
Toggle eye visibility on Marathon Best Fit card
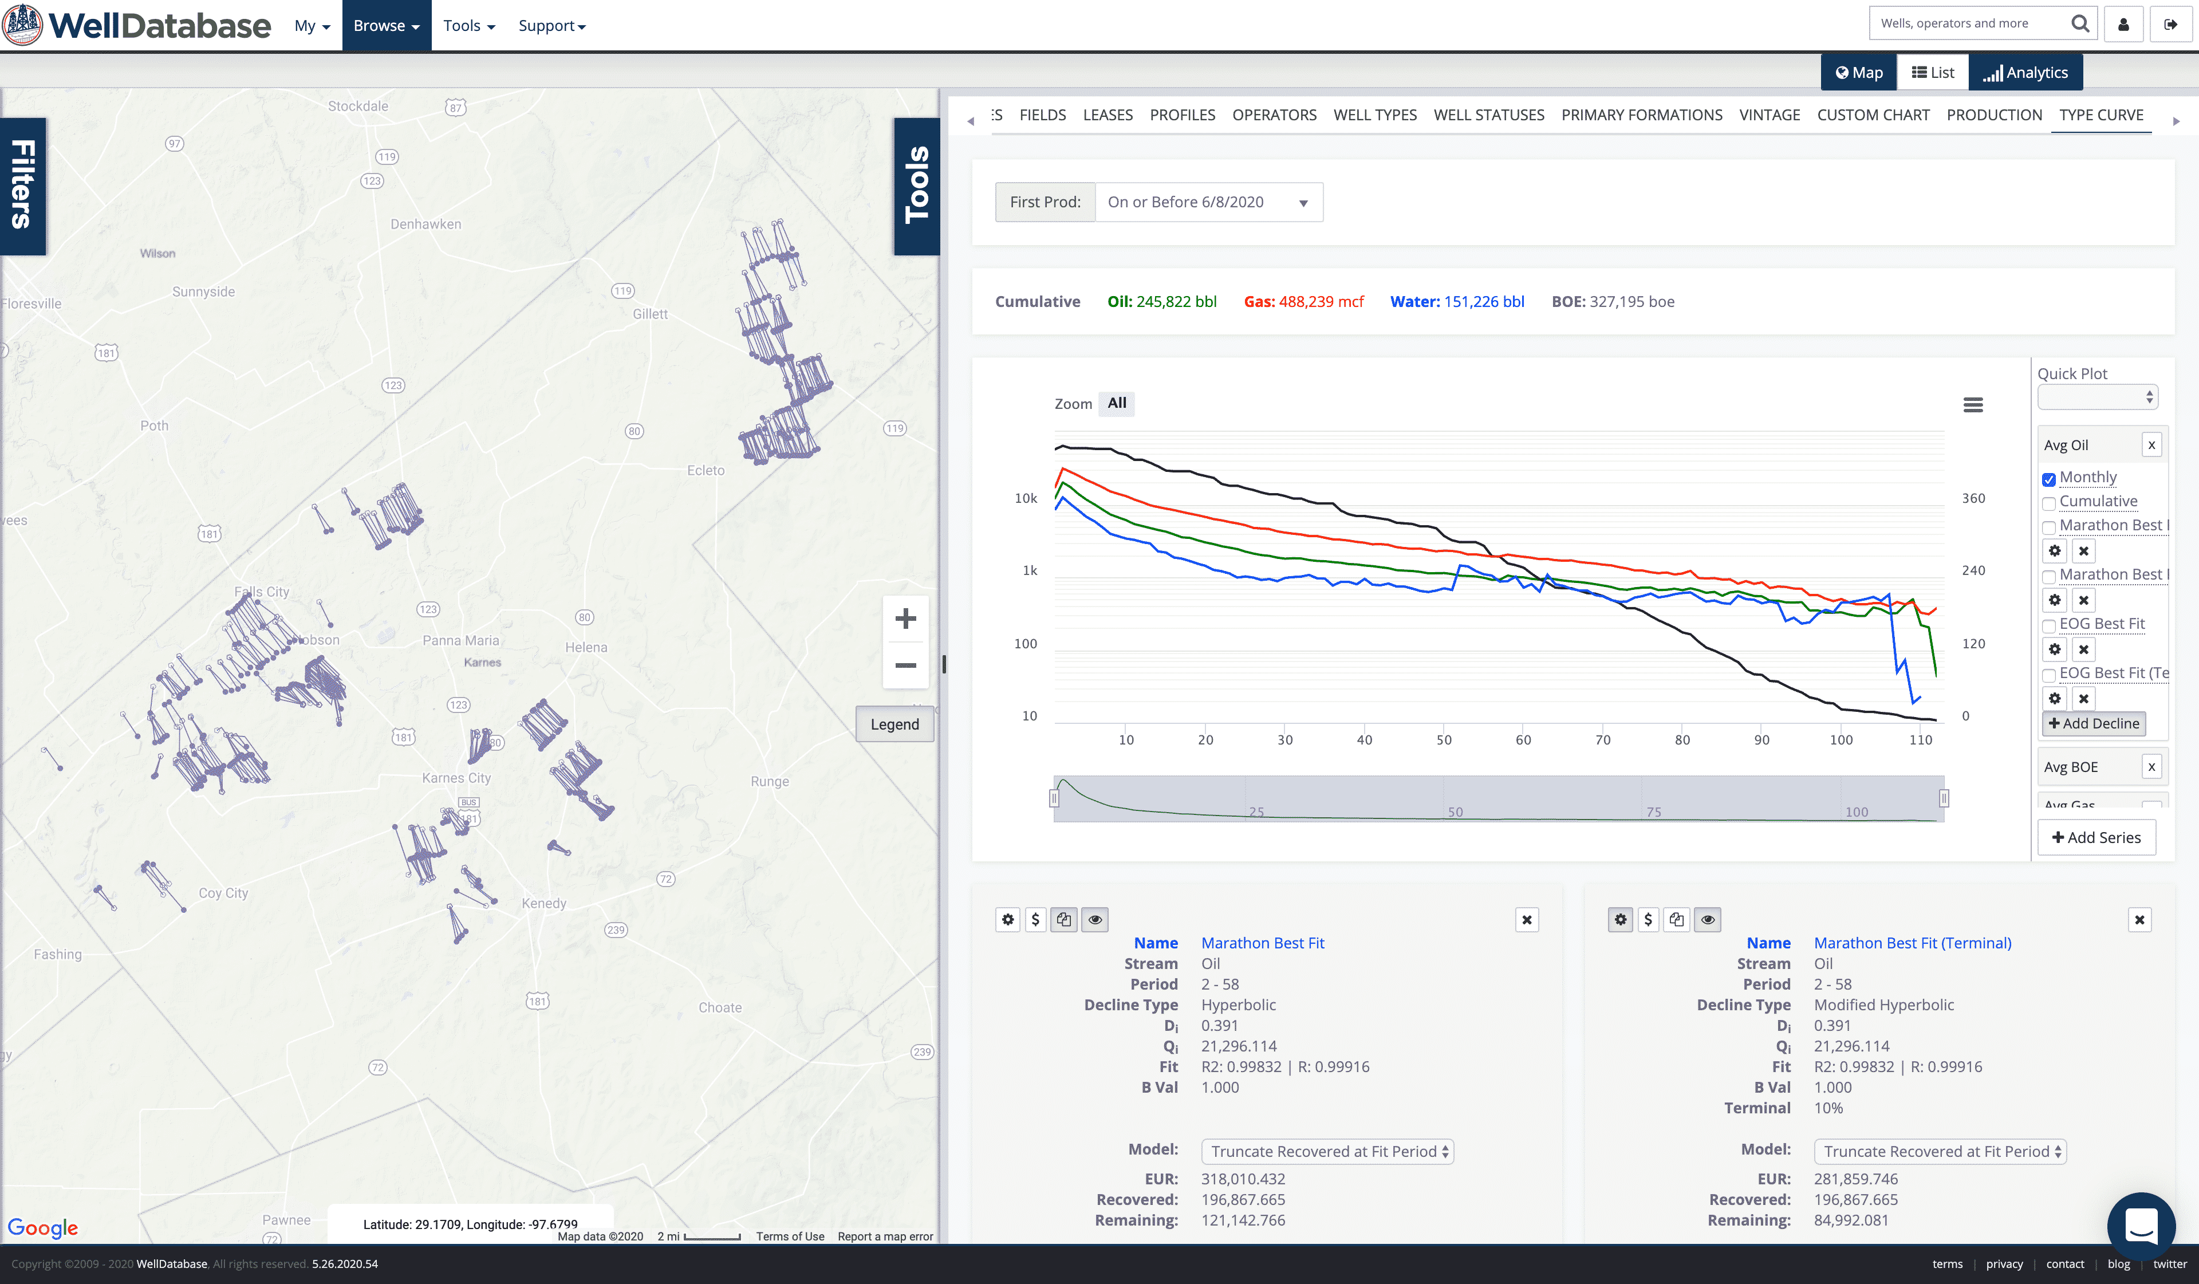[x=1095, y=919]
